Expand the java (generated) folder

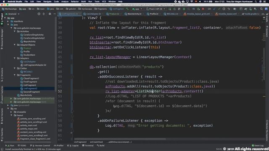8,105
